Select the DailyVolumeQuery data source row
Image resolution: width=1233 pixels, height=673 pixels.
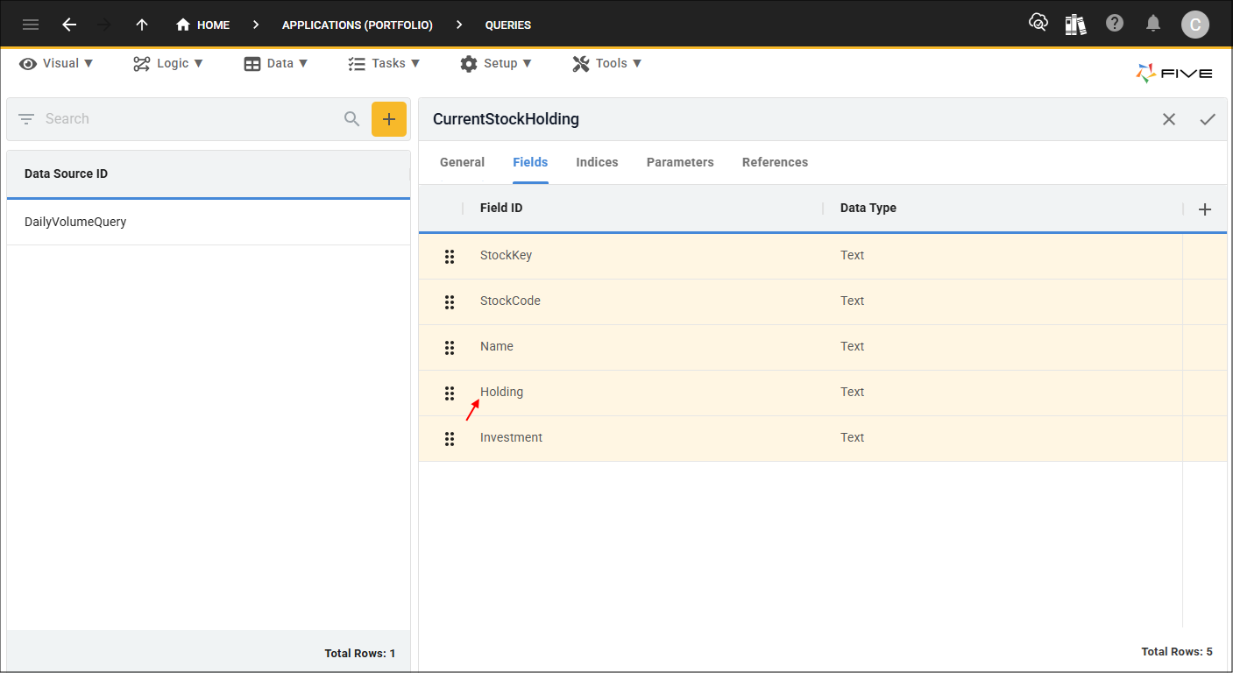209,223
